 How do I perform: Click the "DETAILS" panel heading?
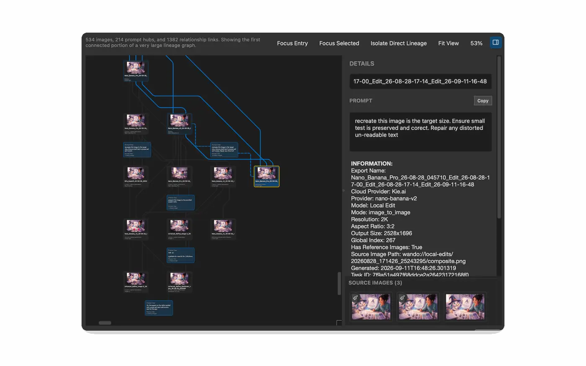(x=362, y=64)
